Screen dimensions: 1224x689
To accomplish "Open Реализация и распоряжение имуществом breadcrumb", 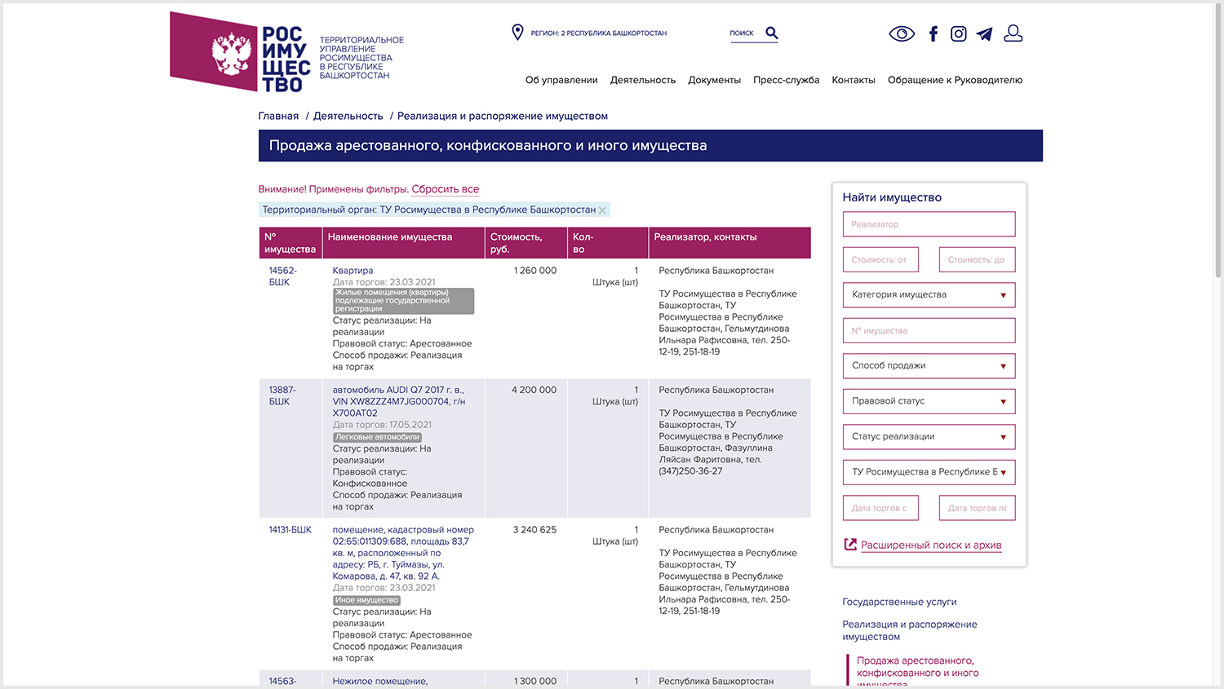I will (503, 116).
